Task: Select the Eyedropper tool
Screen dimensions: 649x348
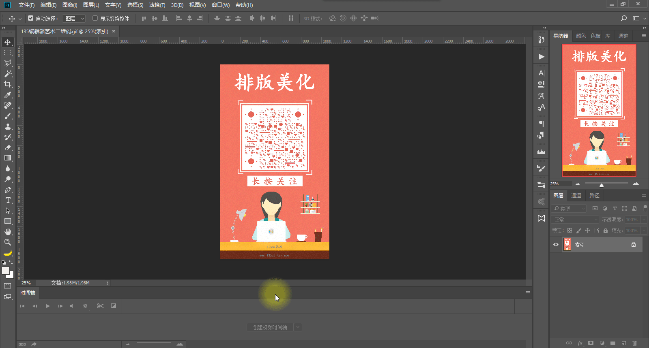Action: pos(8,95)
